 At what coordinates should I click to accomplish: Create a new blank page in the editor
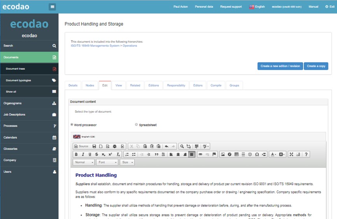[101, 146]
